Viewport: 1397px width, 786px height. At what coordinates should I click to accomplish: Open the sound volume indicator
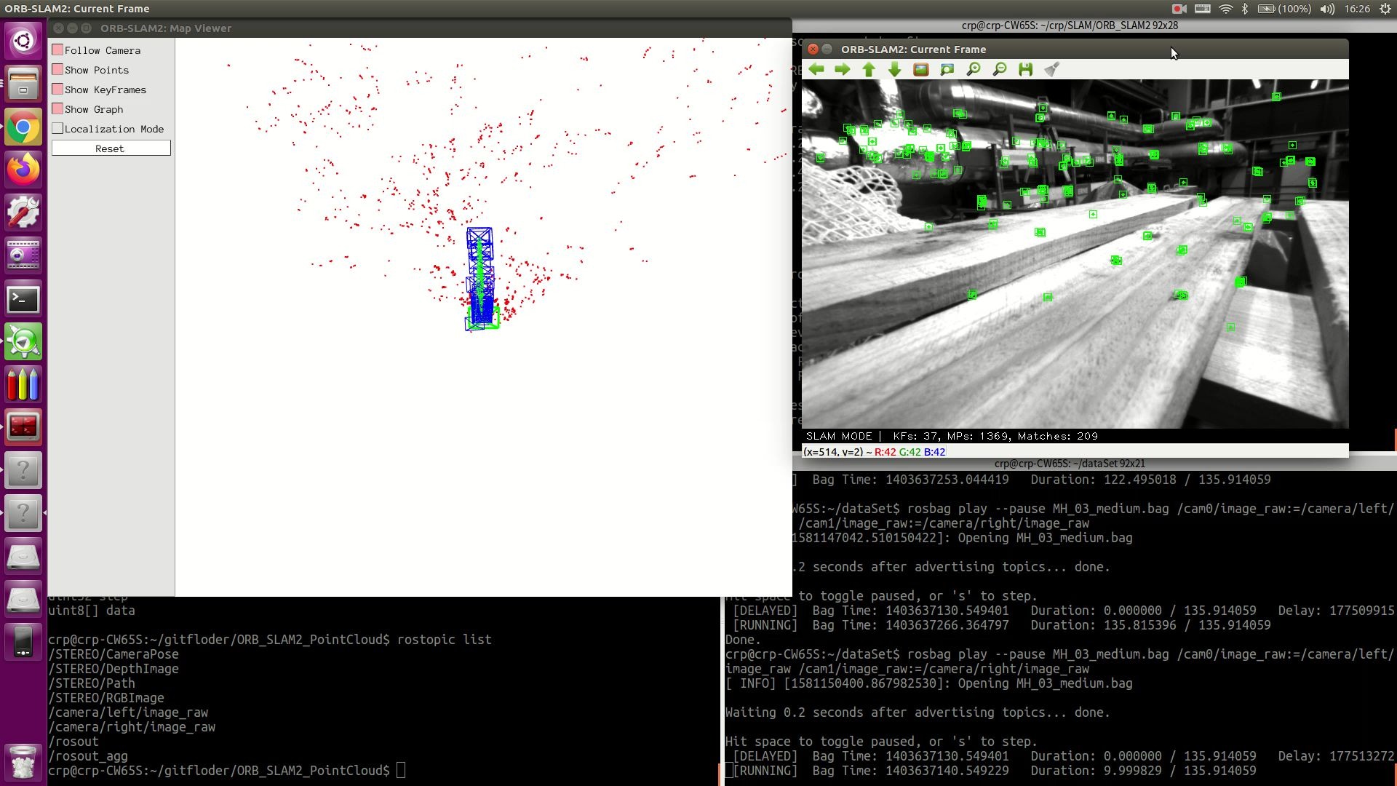1328,9
